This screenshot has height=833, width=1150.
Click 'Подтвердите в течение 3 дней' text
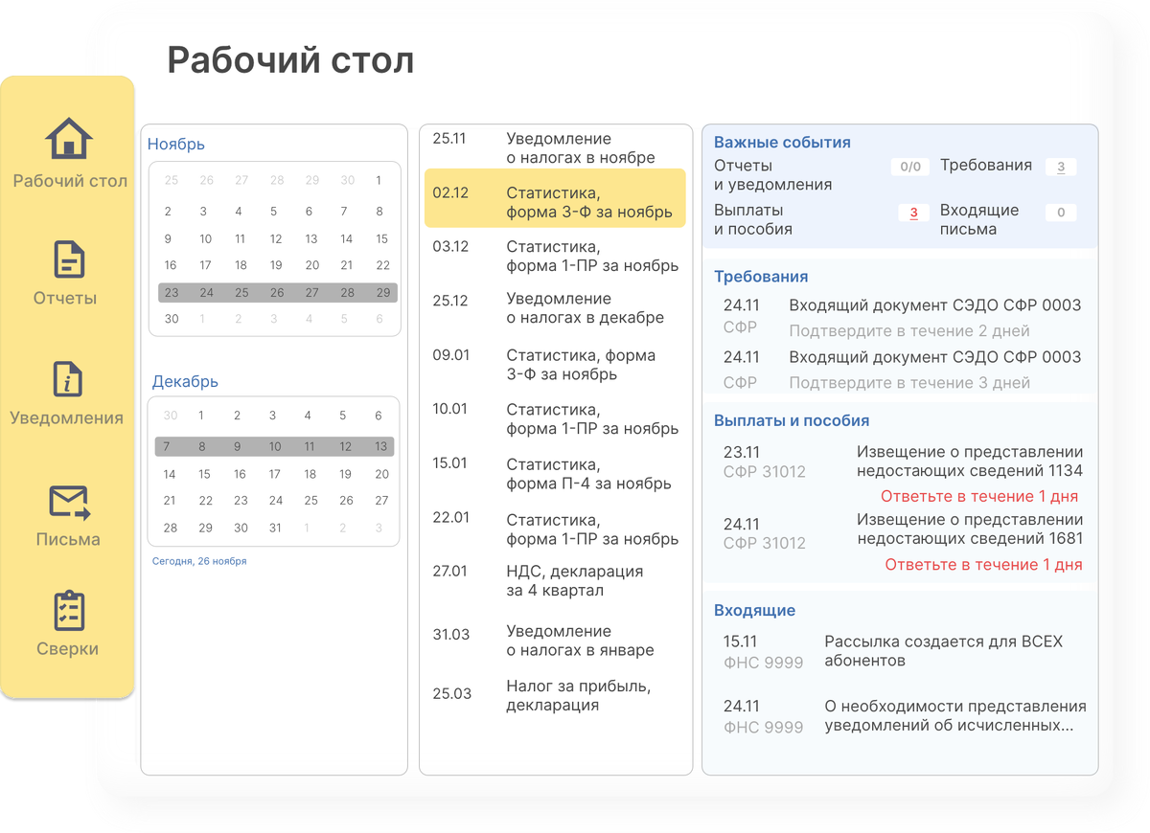(x=909, y=383)
